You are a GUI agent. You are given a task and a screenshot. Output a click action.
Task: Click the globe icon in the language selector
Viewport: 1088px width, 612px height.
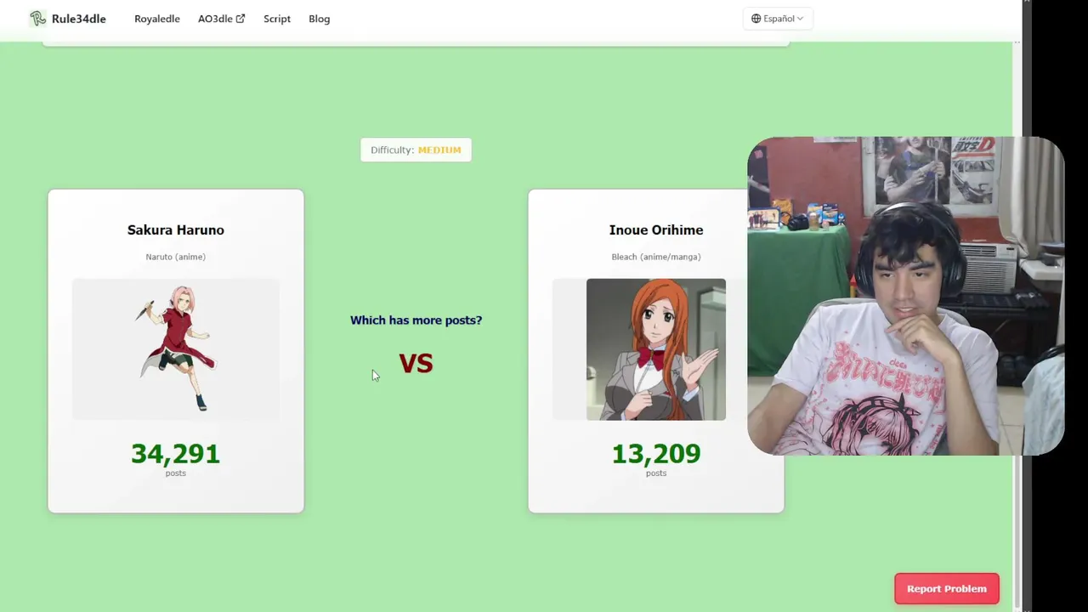tap(756, 19)
